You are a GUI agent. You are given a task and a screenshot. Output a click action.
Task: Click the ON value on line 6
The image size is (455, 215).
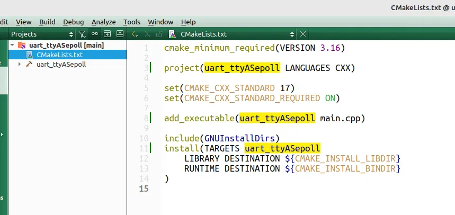pos(330,98)
